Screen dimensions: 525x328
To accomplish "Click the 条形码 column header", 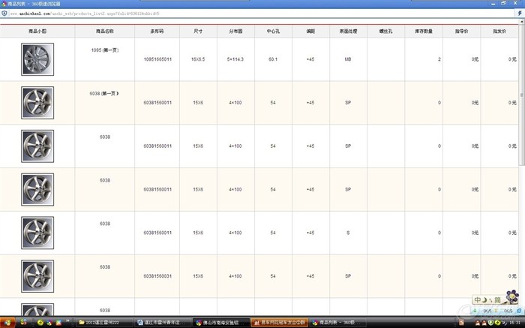I will tap(157, 32).
